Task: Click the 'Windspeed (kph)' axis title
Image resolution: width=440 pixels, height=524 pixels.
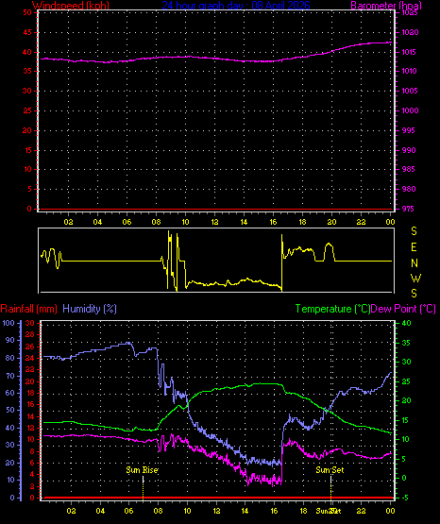Action: click(x=71, y=6)
